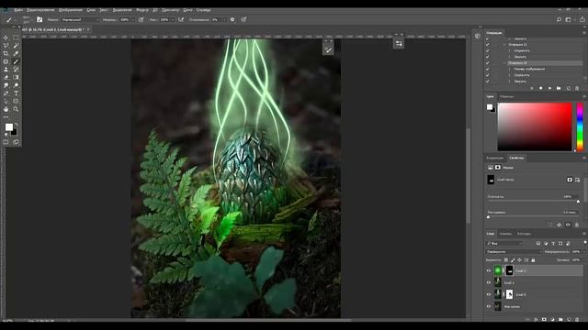Collapse the highlighted Операция action
This screenshot has width=588, height=330.
(x=504, y=63)
